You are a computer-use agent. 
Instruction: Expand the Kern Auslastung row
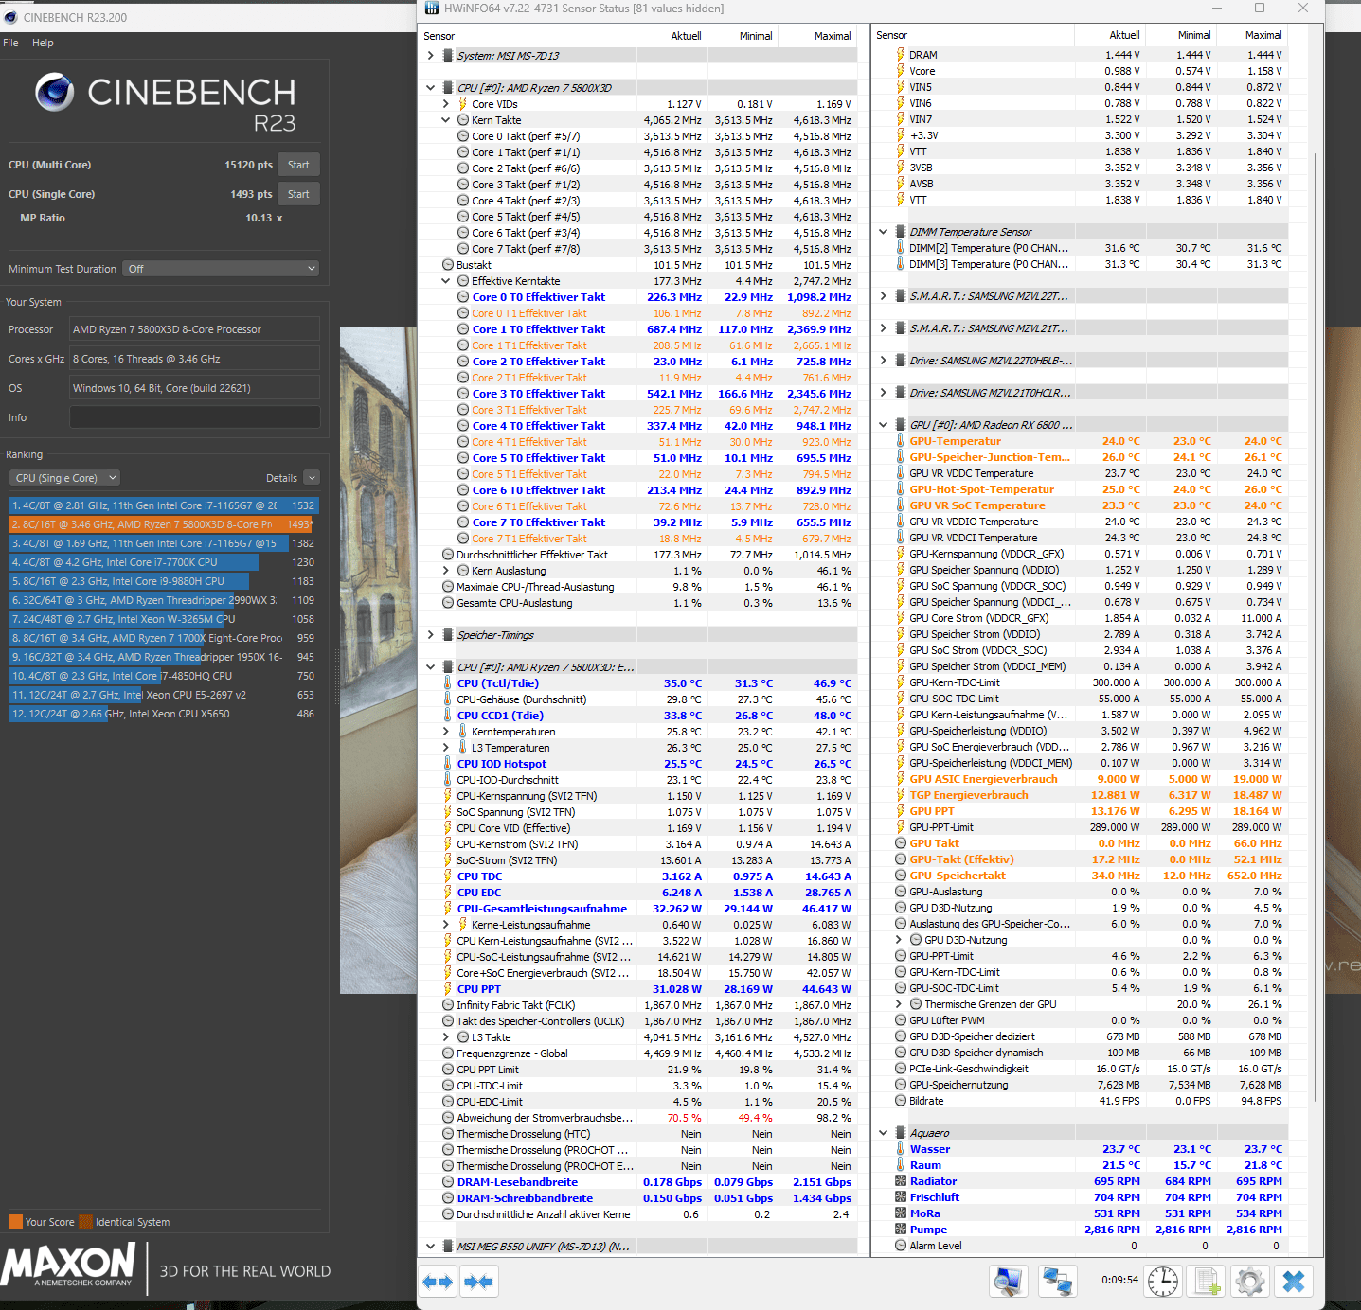(446, 571)
